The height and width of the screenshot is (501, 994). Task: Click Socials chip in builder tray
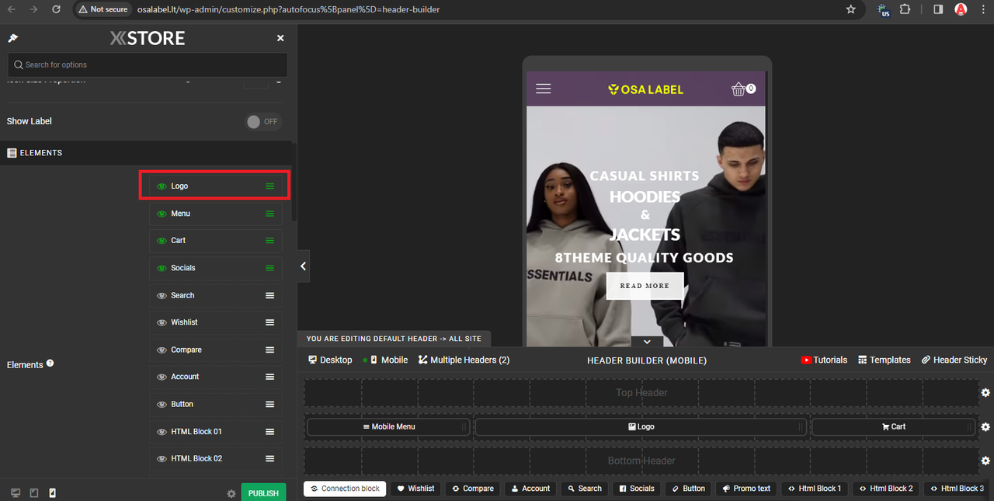click(637, 489)
